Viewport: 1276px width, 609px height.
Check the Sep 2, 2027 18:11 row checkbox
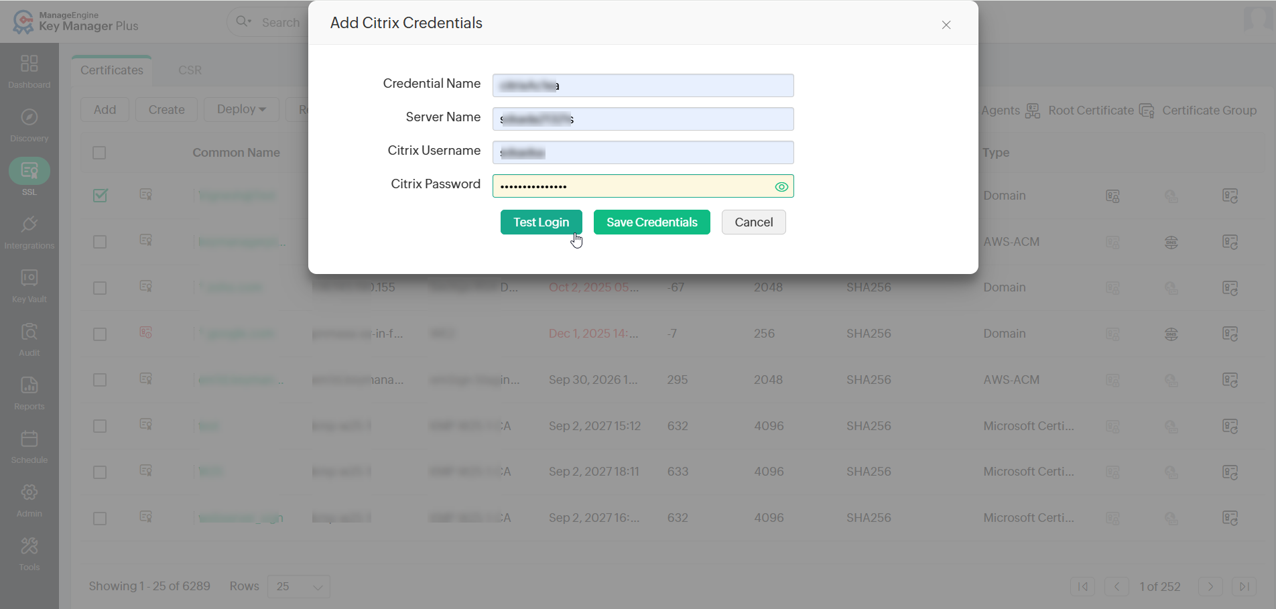pyautogui.click(x=100, y=472)
